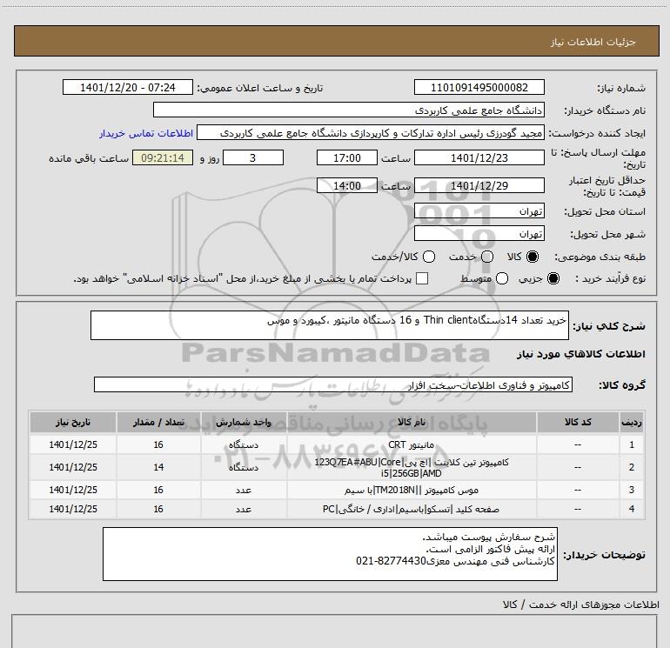Click quantity 14 in the thin client row
This screenshot has width=670, height=648.
point(158,467)
